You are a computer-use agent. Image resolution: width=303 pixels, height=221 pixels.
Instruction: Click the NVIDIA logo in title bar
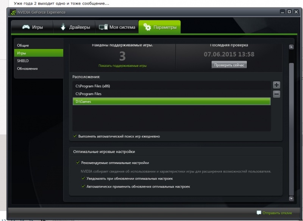point(13,12)
